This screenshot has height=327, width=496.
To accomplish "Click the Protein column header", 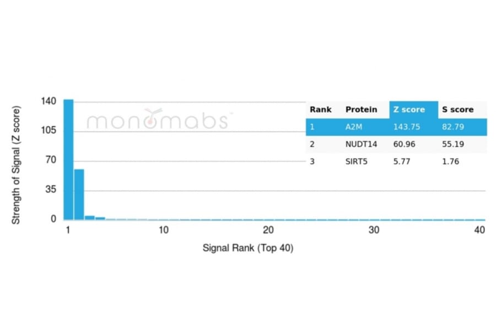I will click(361, 110).
